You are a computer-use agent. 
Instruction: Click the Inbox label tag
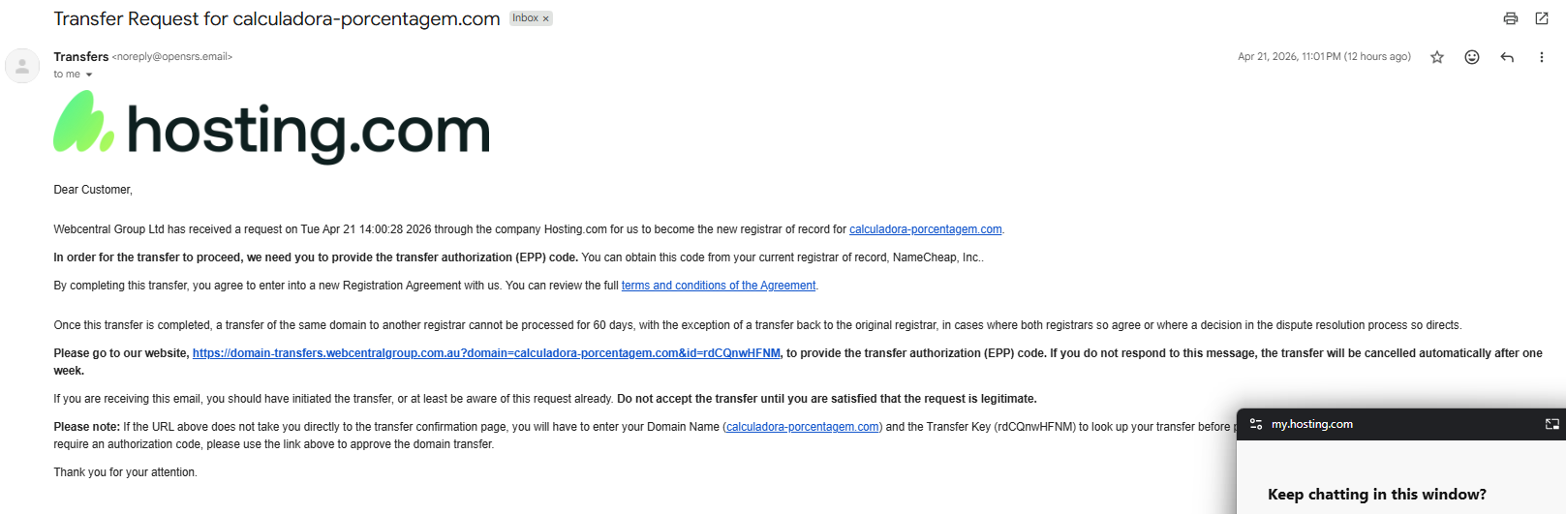pos(525,18)
